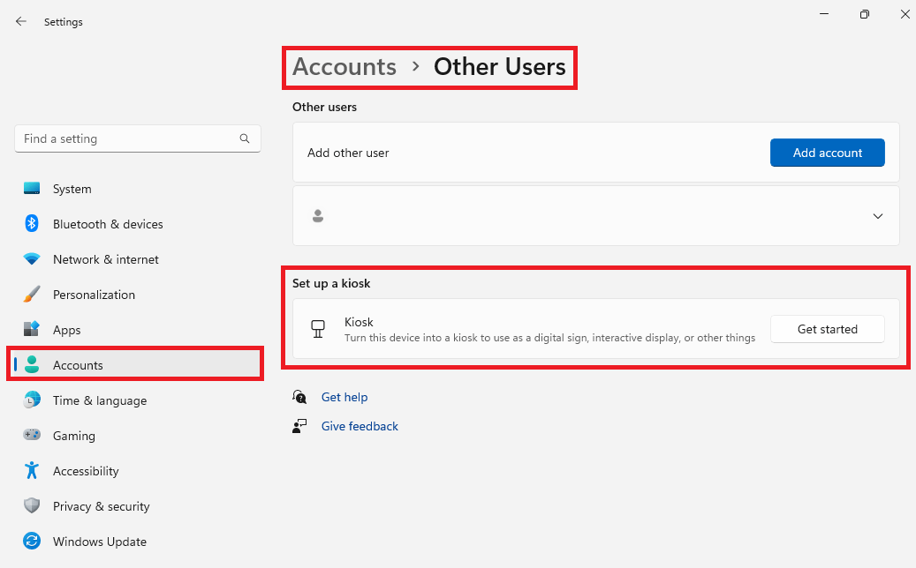Screen dimensions: 916x568
Task: Go to Gaming label
Action: coord(73,437)
